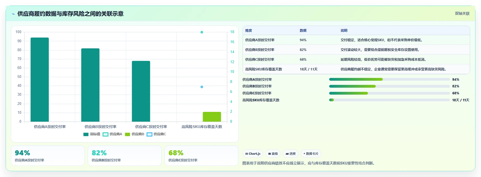Viewport: 481px width, 177px height.
Task: Click the description starting 交付波动较大
Action: (381, 50)
